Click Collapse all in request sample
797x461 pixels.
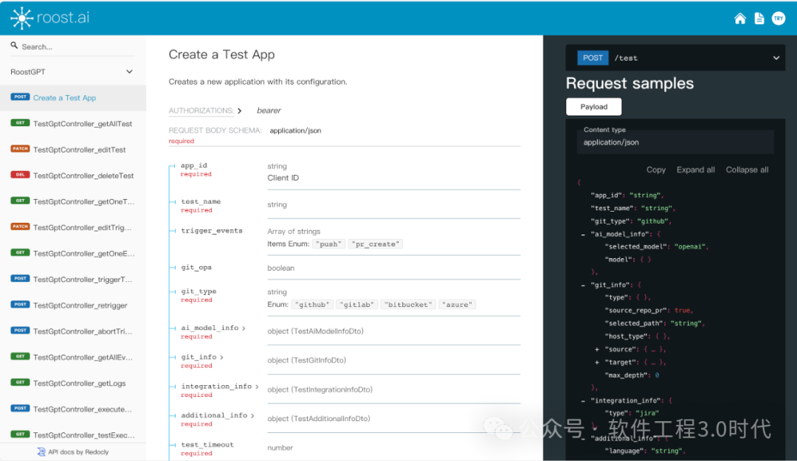(747, 170)
